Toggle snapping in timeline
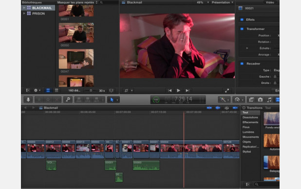 [x=235, y=108]
